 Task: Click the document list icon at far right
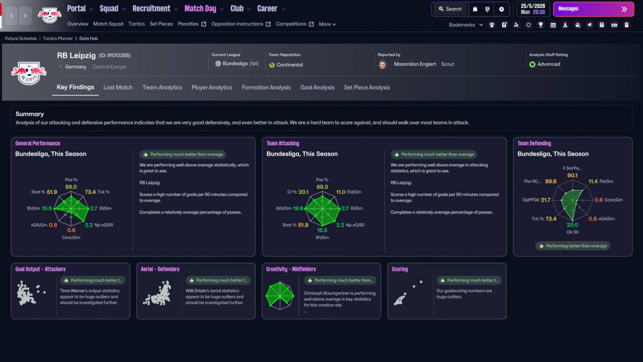(x=626, y=25)
